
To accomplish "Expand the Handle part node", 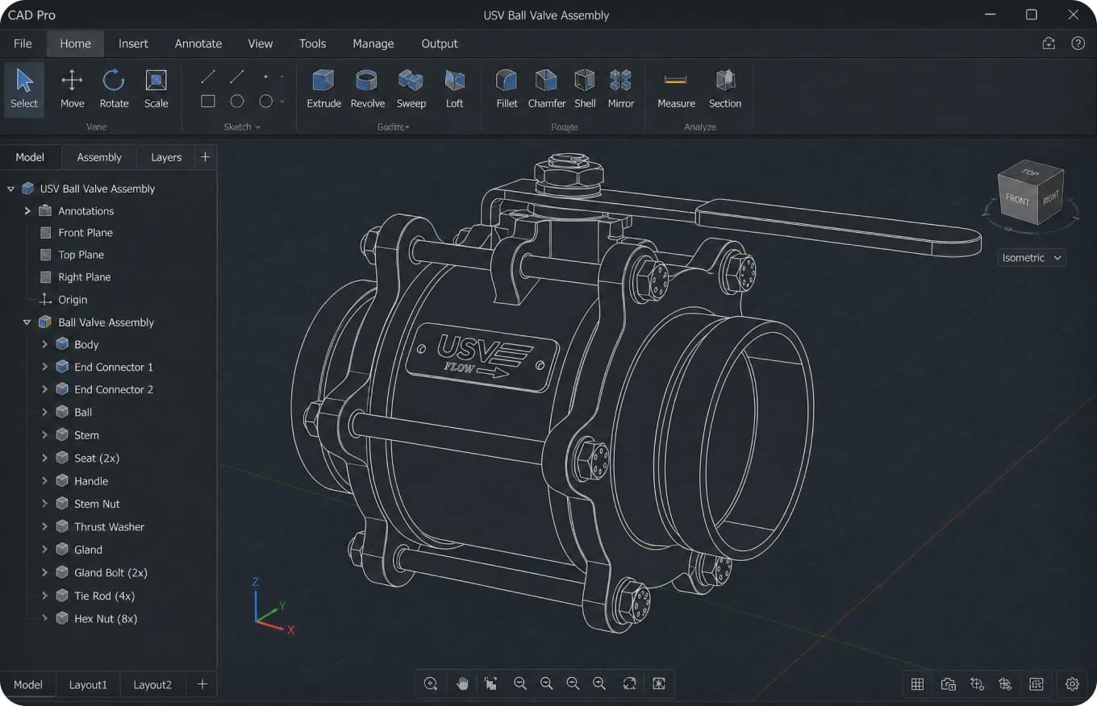I will (x=44, y=481).
